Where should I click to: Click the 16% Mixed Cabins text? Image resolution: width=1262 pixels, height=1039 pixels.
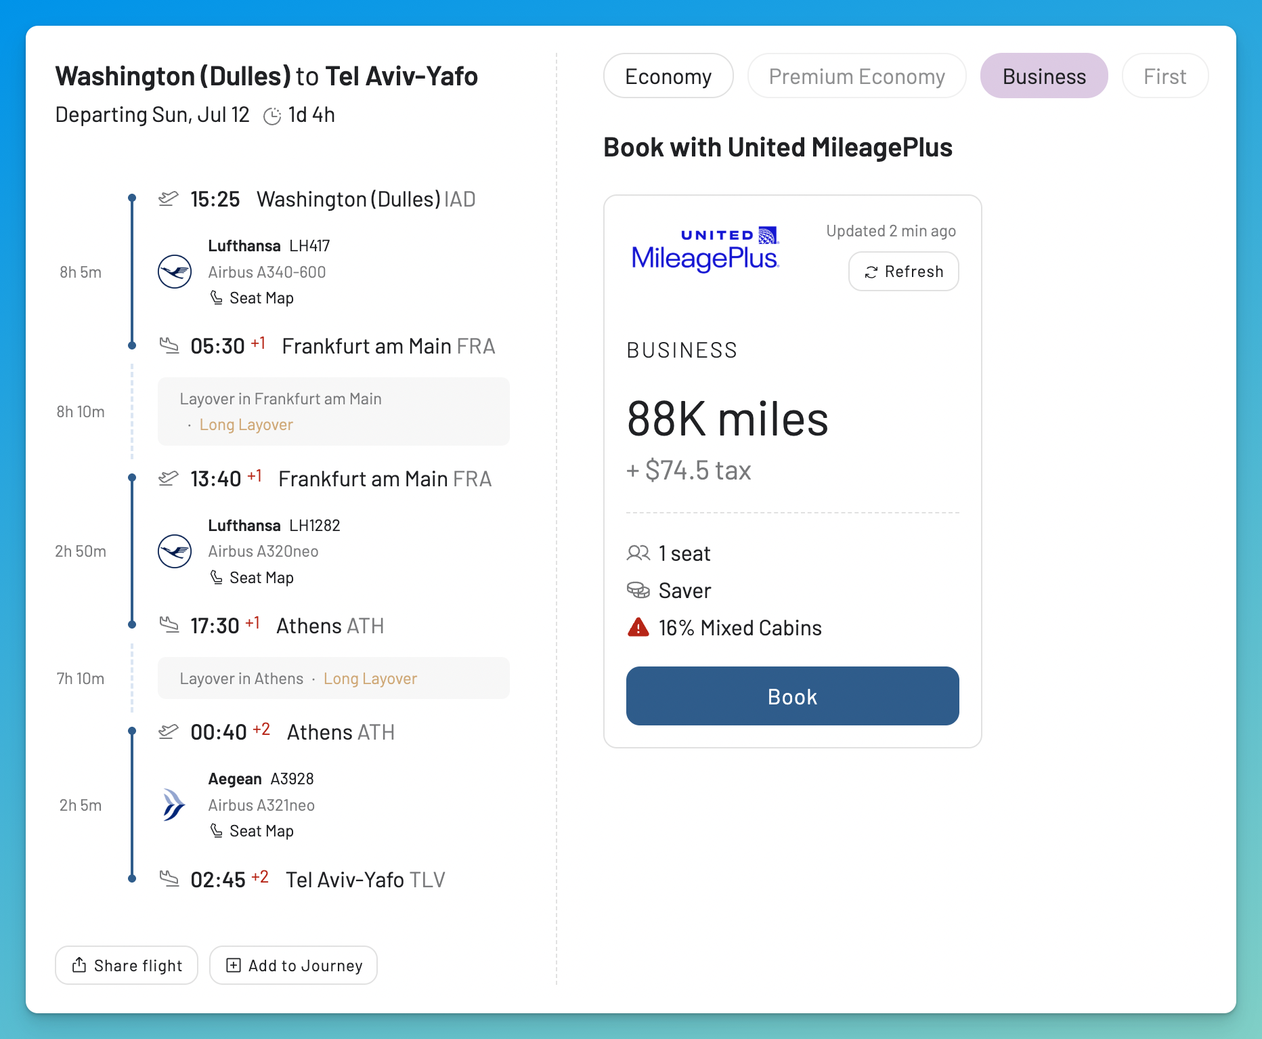tap(740, 628)
